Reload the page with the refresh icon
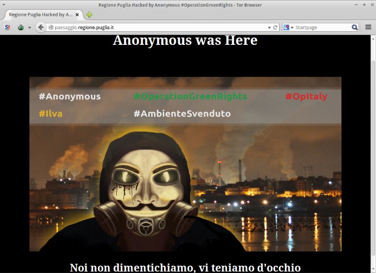This screenshot has height=273, width=376. [275, 27]
